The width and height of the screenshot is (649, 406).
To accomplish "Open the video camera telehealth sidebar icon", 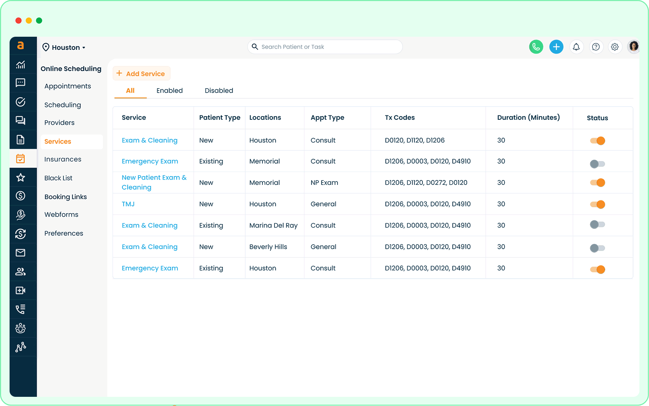I will pos(20,291).
